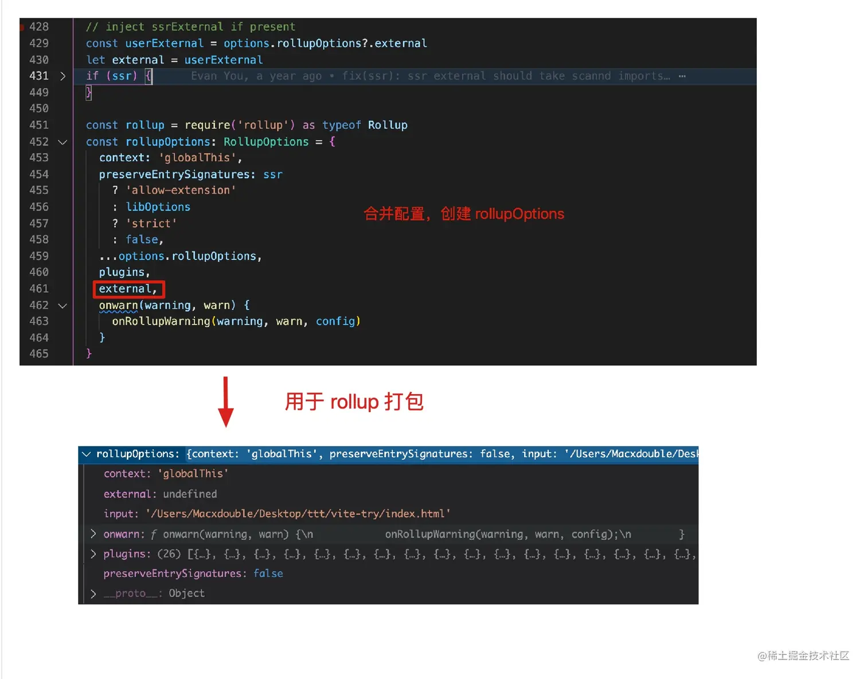
Task: Click '...options.rollupOptions,' spread line
Action: (181, 256)
